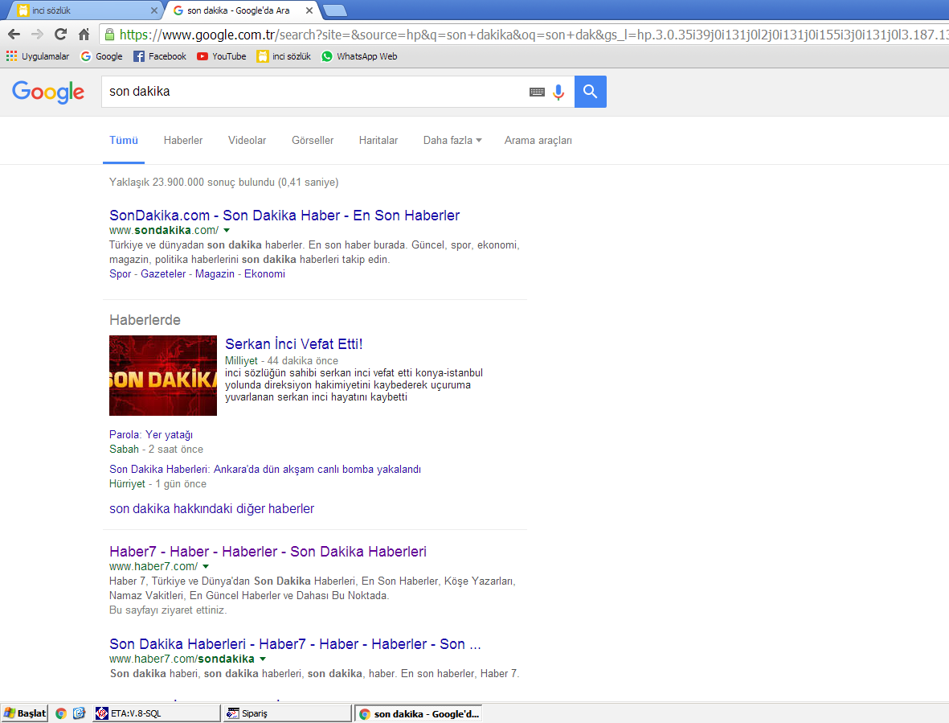
Task: Start voice search with microphone icon
Action: pyautogui.click(x=558, y=92)
